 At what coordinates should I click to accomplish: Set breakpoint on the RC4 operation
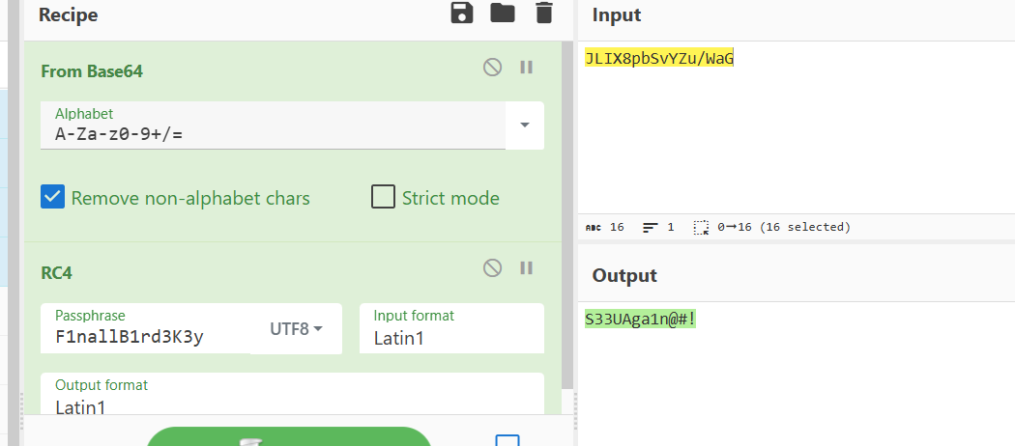coord(527,268)
